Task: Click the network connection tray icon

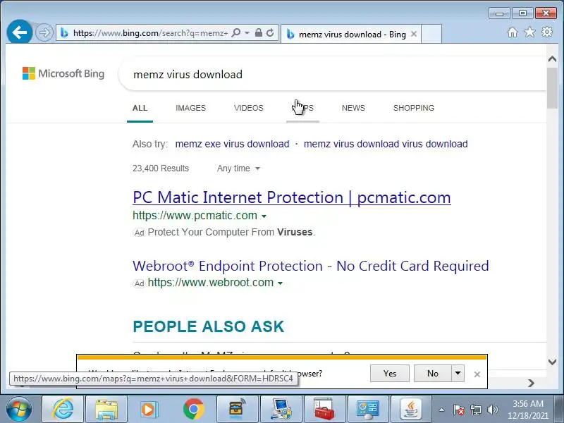Action: [x=476, y=410]
